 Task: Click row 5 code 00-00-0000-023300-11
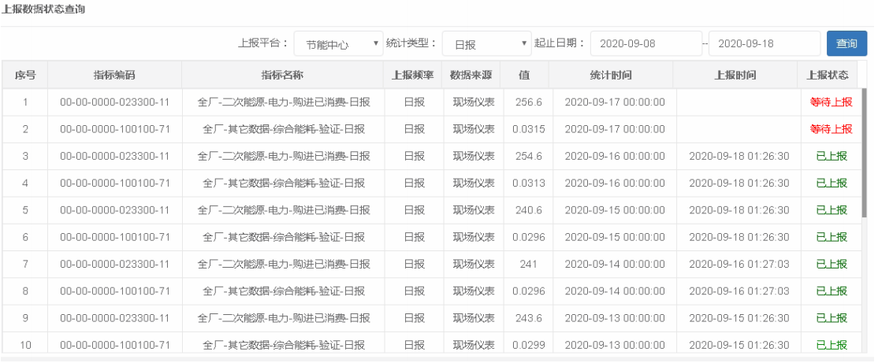(x=115, y=210)
